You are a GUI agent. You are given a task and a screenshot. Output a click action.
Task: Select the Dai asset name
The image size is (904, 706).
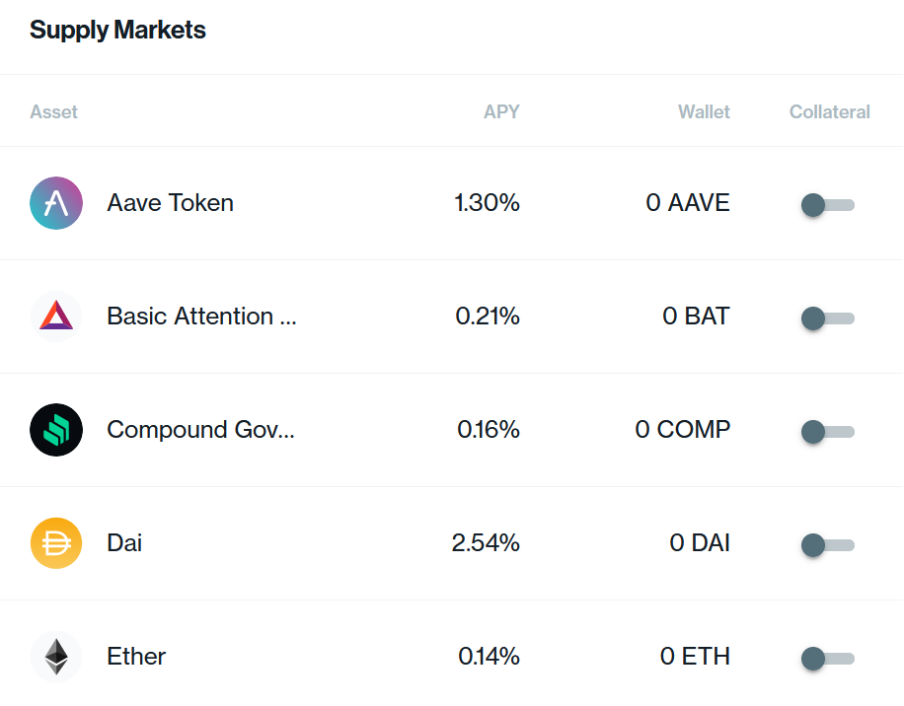point(124,543)
